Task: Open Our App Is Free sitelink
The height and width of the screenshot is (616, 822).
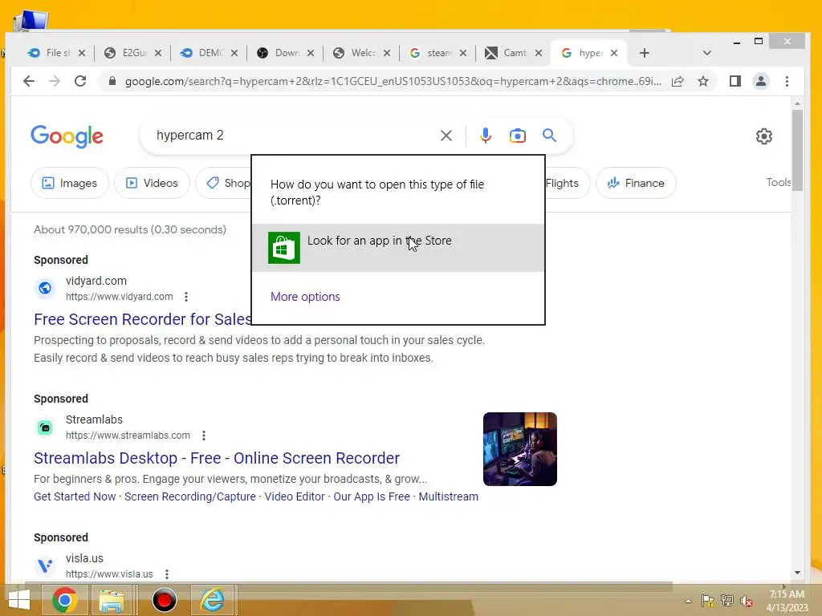Action: click(372, 496)
